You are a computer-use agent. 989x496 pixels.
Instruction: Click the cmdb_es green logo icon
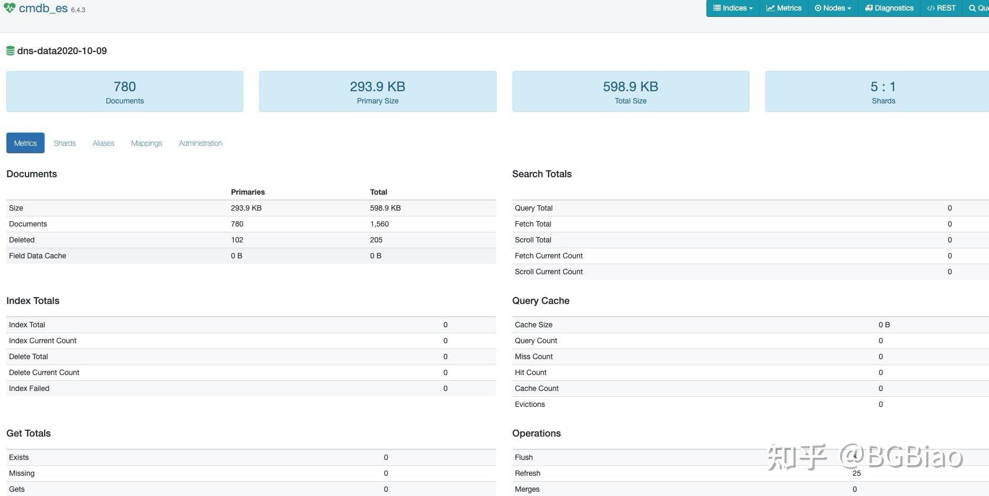pos(10,7)
